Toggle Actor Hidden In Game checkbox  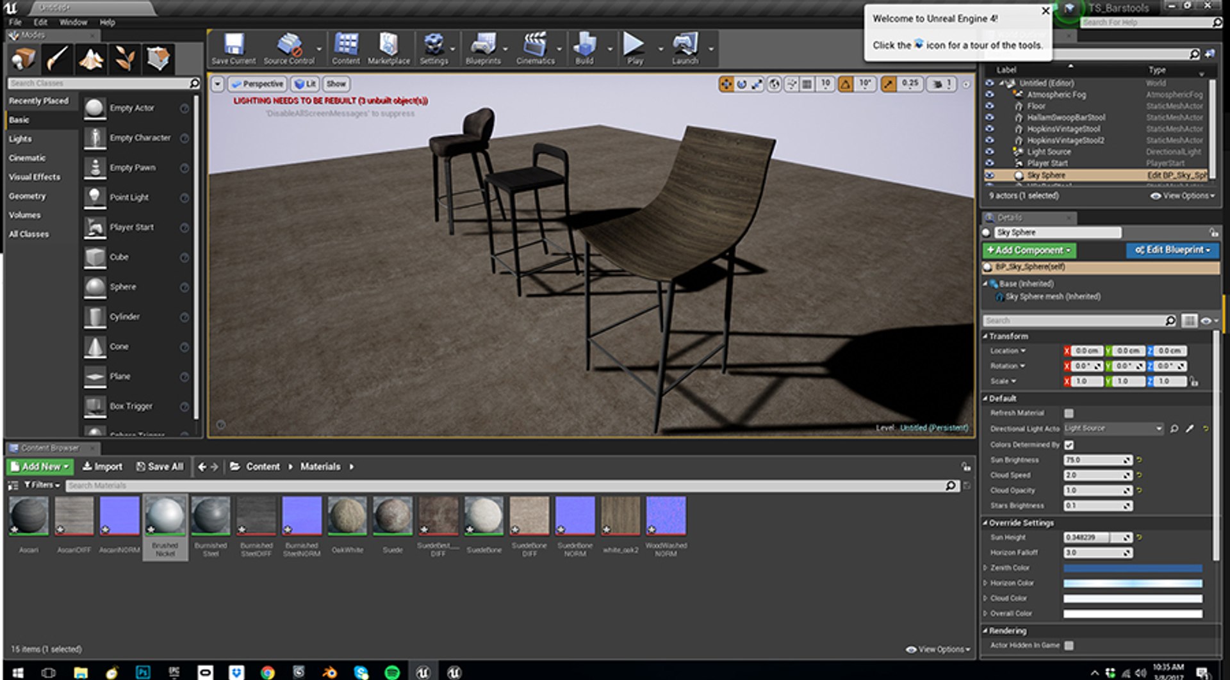[1069, 645]
